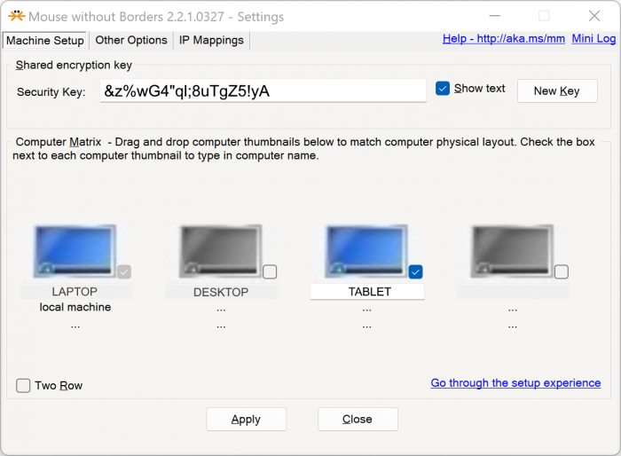Click the greyed checkbox beside LAPTOP thumbnail
Screen dimensions: 621x456
pos(124,271)
